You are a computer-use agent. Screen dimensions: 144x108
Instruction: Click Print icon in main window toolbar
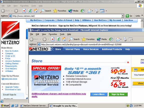coord(96,11)
